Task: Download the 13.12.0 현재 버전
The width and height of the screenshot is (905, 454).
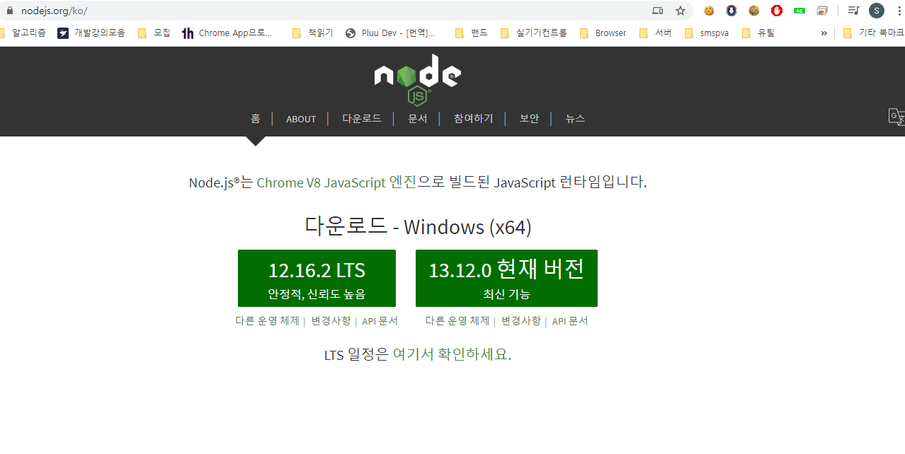Action: [506, 278]
